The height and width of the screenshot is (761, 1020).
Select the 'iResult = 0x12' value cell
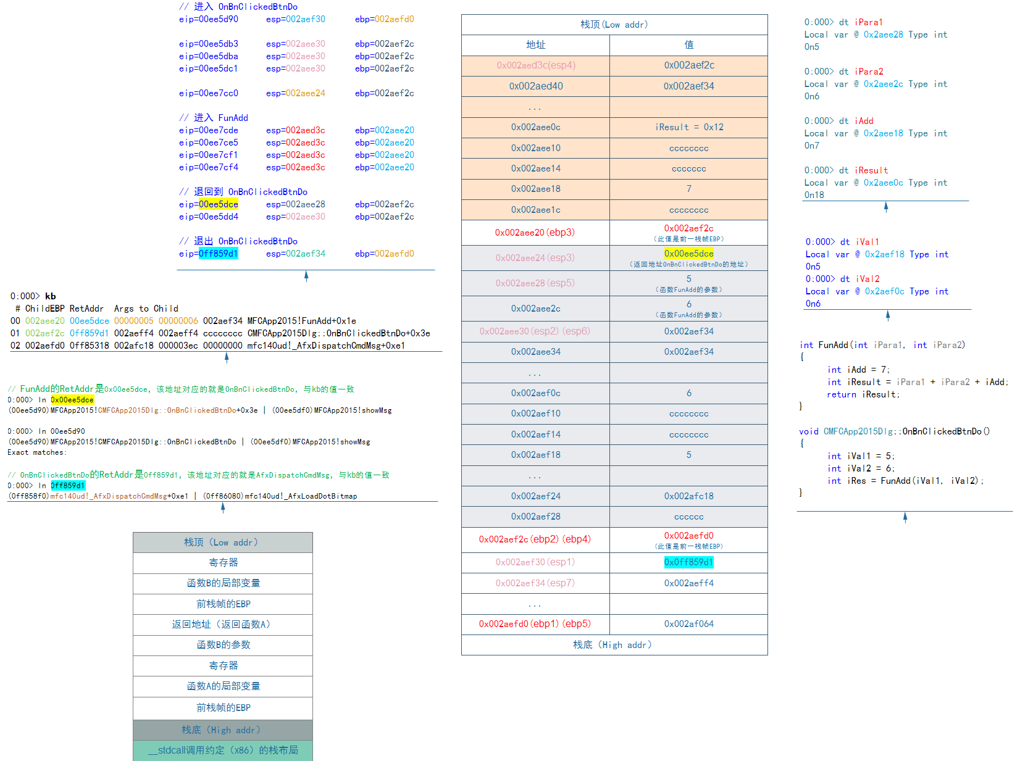point(689,127)
